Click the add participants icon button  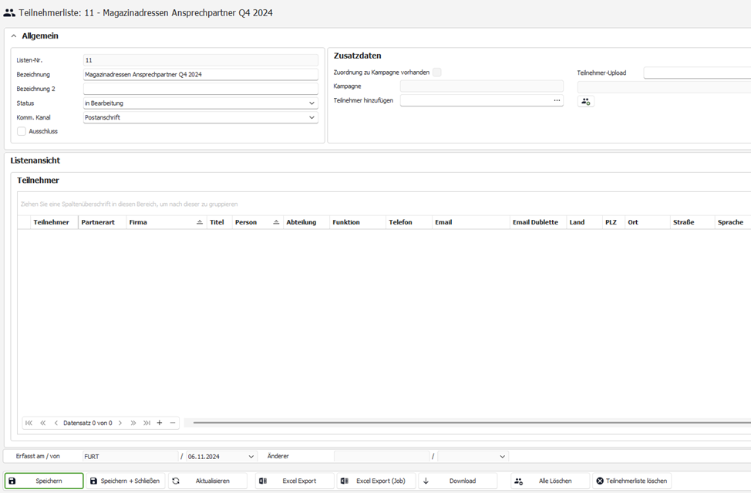[x=586, y=101]
